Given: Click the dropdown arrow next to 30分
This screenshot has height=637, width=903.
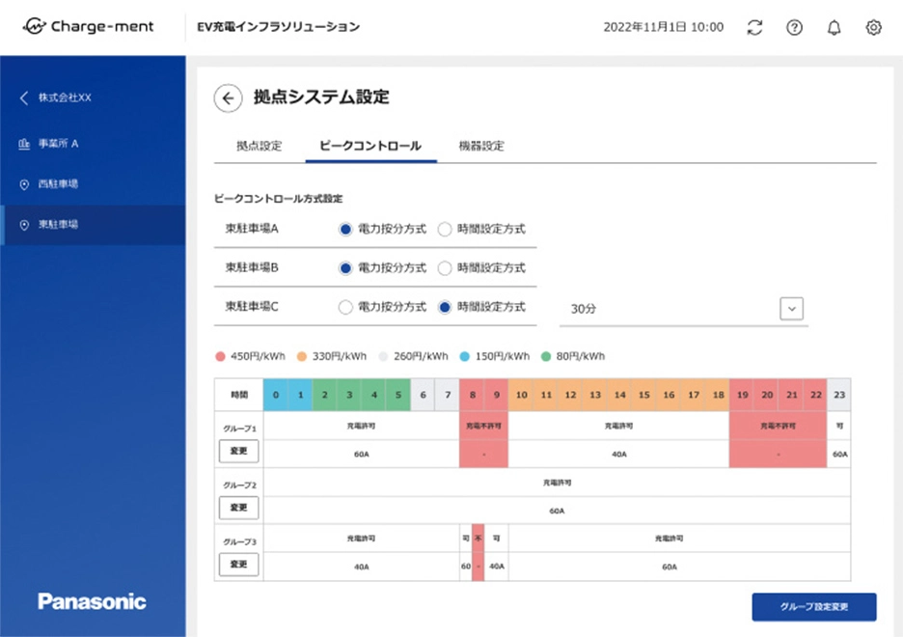Looking at the screenshot, I should (x=791, y=308).
